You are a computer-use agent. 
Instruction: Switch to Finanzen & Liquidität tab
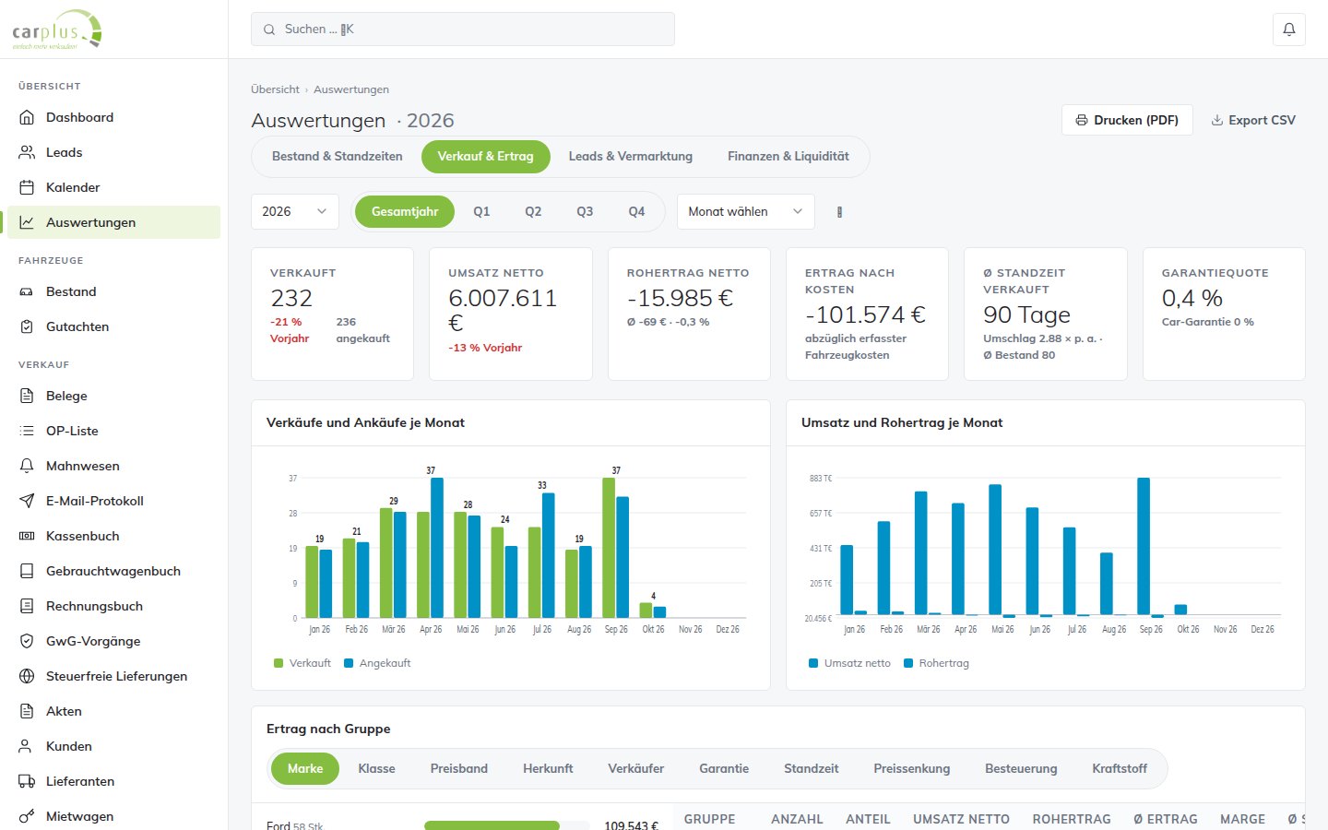click(x=788, y=156)
